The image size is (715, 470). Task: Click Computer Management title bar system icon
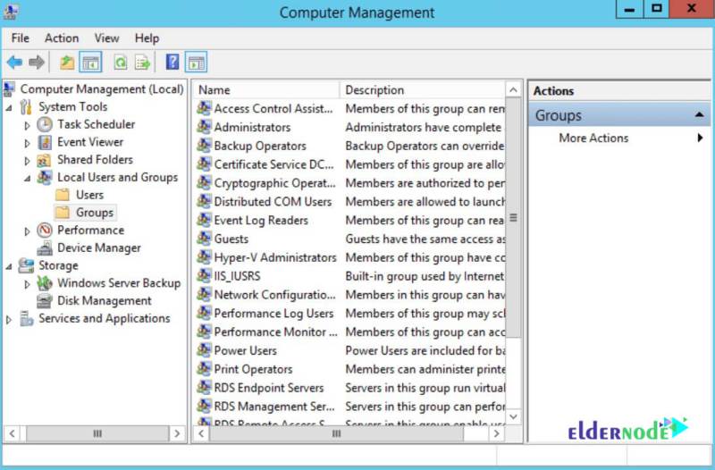click(11, 12)
